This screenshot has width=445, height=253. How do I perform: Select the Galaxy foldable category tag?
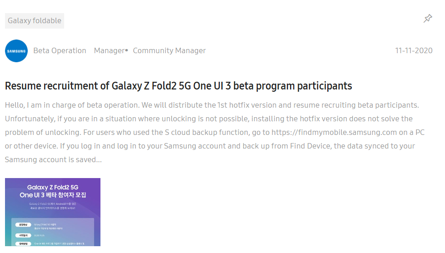click(x=35, y=21)
